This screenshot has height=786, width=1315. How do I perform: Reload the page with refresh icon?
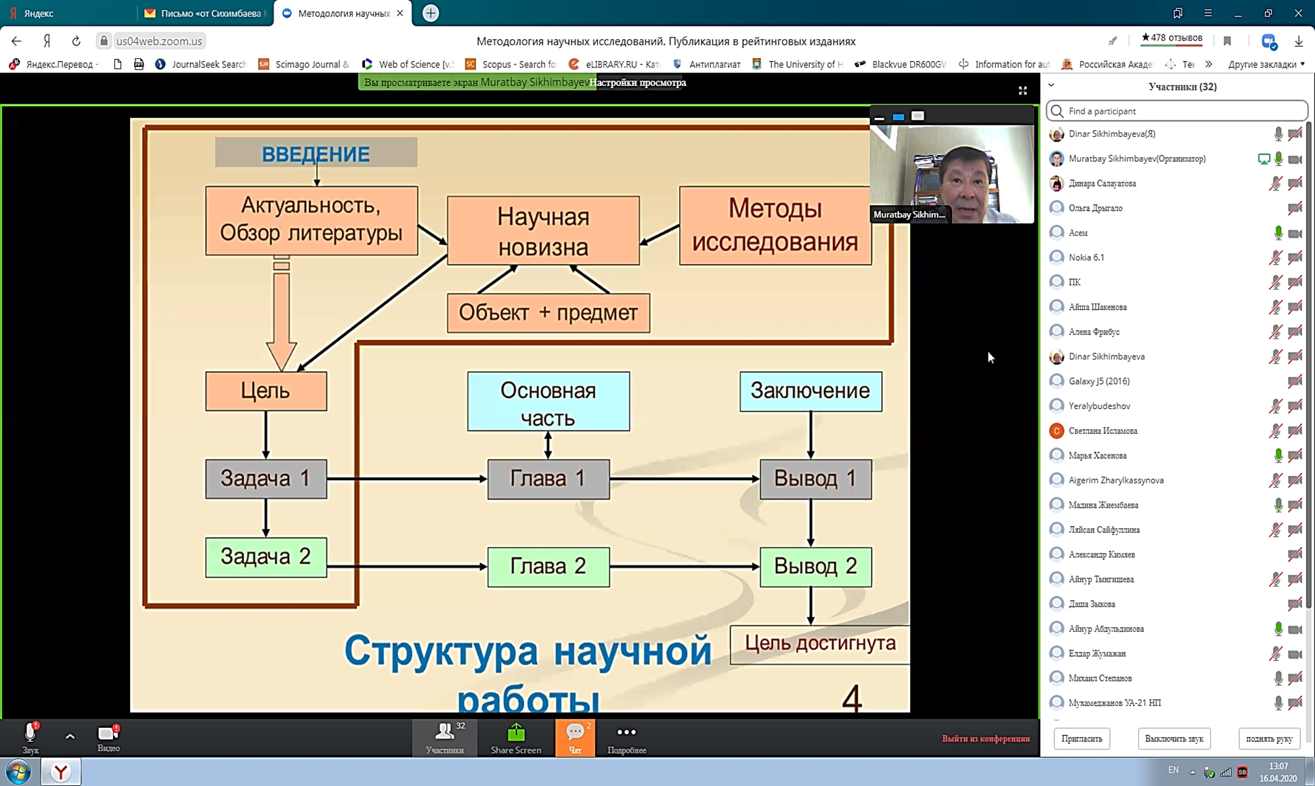coord(76,41)
